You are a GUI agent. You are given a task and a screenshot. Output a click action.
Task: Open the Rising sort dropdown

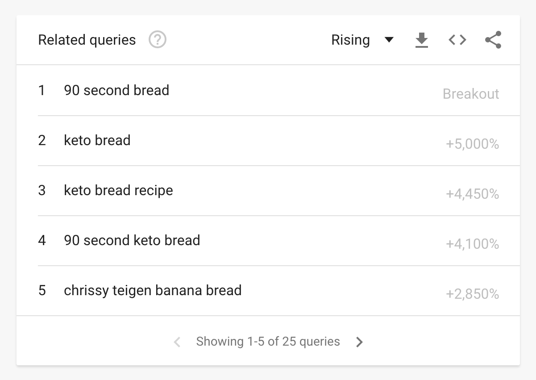[x=362, y=40]
